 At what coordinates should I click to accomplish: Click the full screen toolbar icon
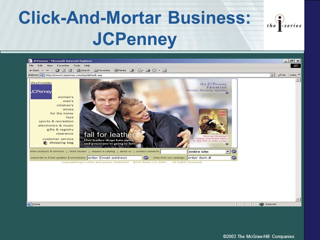[x=154, y=70]
